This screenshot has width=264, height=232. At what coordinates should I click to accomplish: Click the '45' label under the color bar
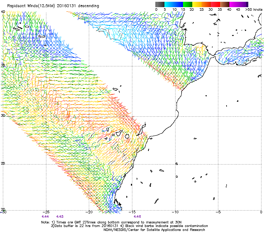tap(238, 10)
